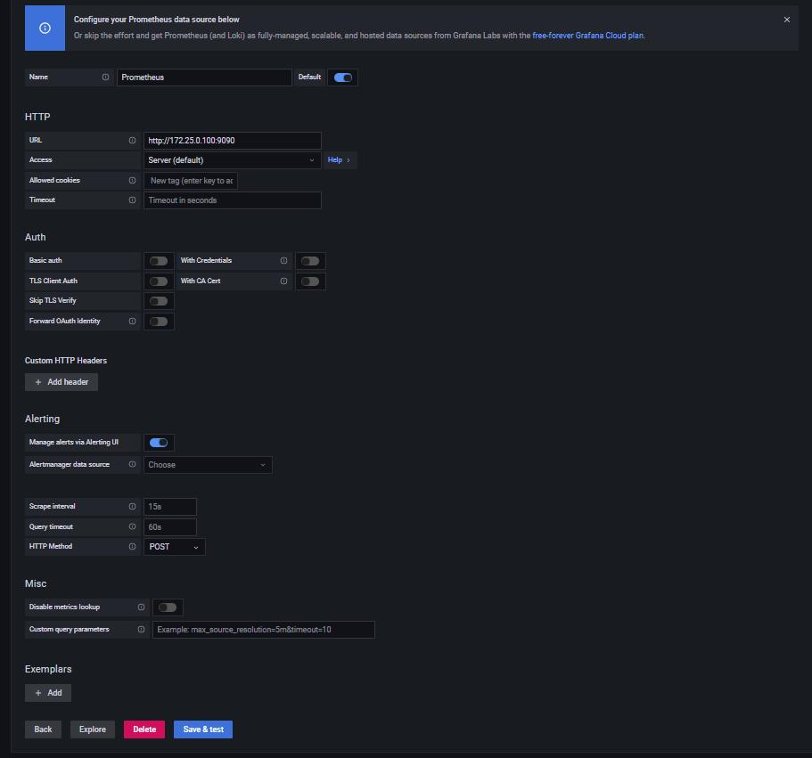Image resolution: width=812 pixels, height=758 pixels.
Task: Turn off Manage alerts via Alerting UI
Action: point(159,443)
